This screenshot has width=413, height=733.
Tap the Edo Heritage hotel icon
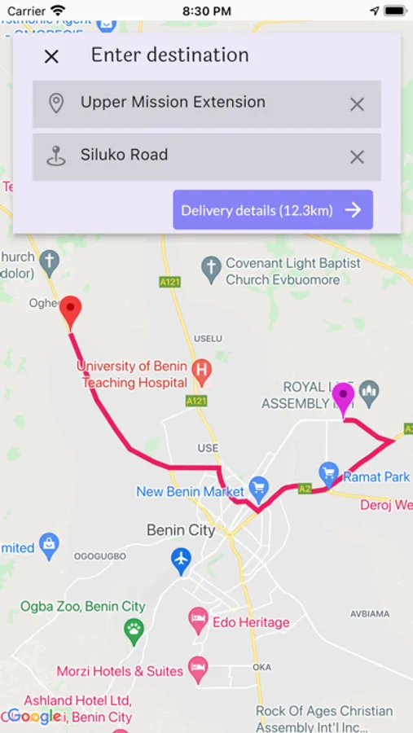coord(198,620)
